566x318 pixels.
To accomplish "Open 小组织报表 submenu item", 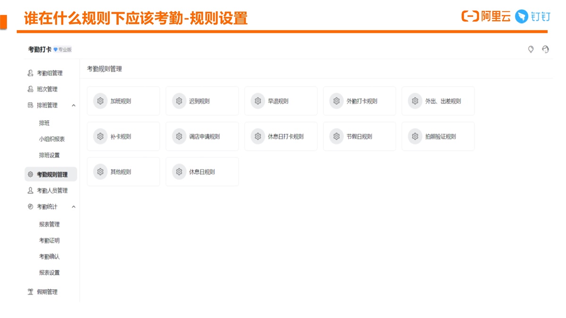I will [52, 139].
